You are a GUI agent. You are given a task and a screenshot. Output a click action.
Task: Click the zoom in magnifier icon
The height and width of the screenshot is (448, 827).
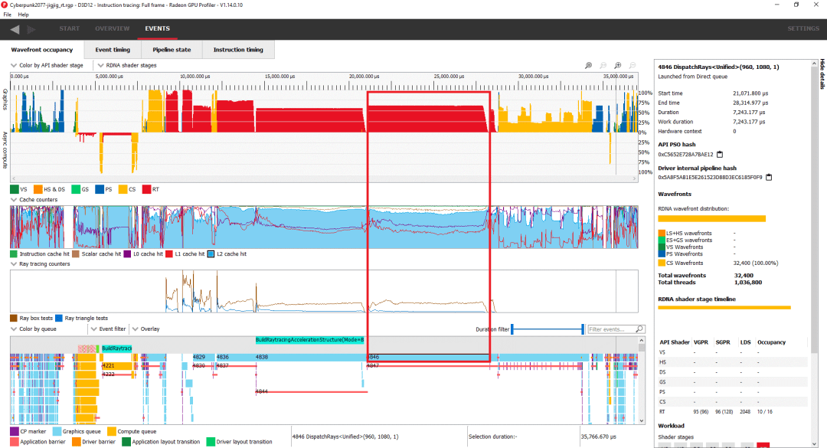pyautogui.click(x=617, y=66)
